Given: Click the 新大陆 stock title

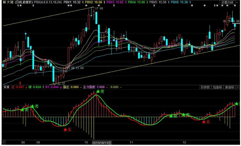Looking at the screenshot, I should 8,2.
